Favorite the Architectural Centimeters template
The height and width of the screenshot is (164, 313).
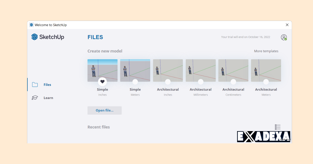coord(233,82)
